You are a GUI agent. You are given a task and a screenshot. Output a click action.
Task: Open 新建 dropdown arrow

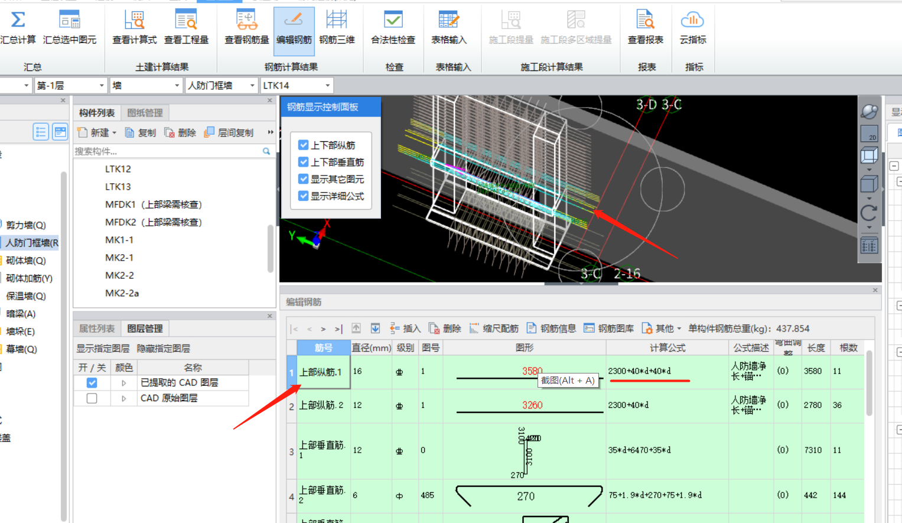pos(114,133)
